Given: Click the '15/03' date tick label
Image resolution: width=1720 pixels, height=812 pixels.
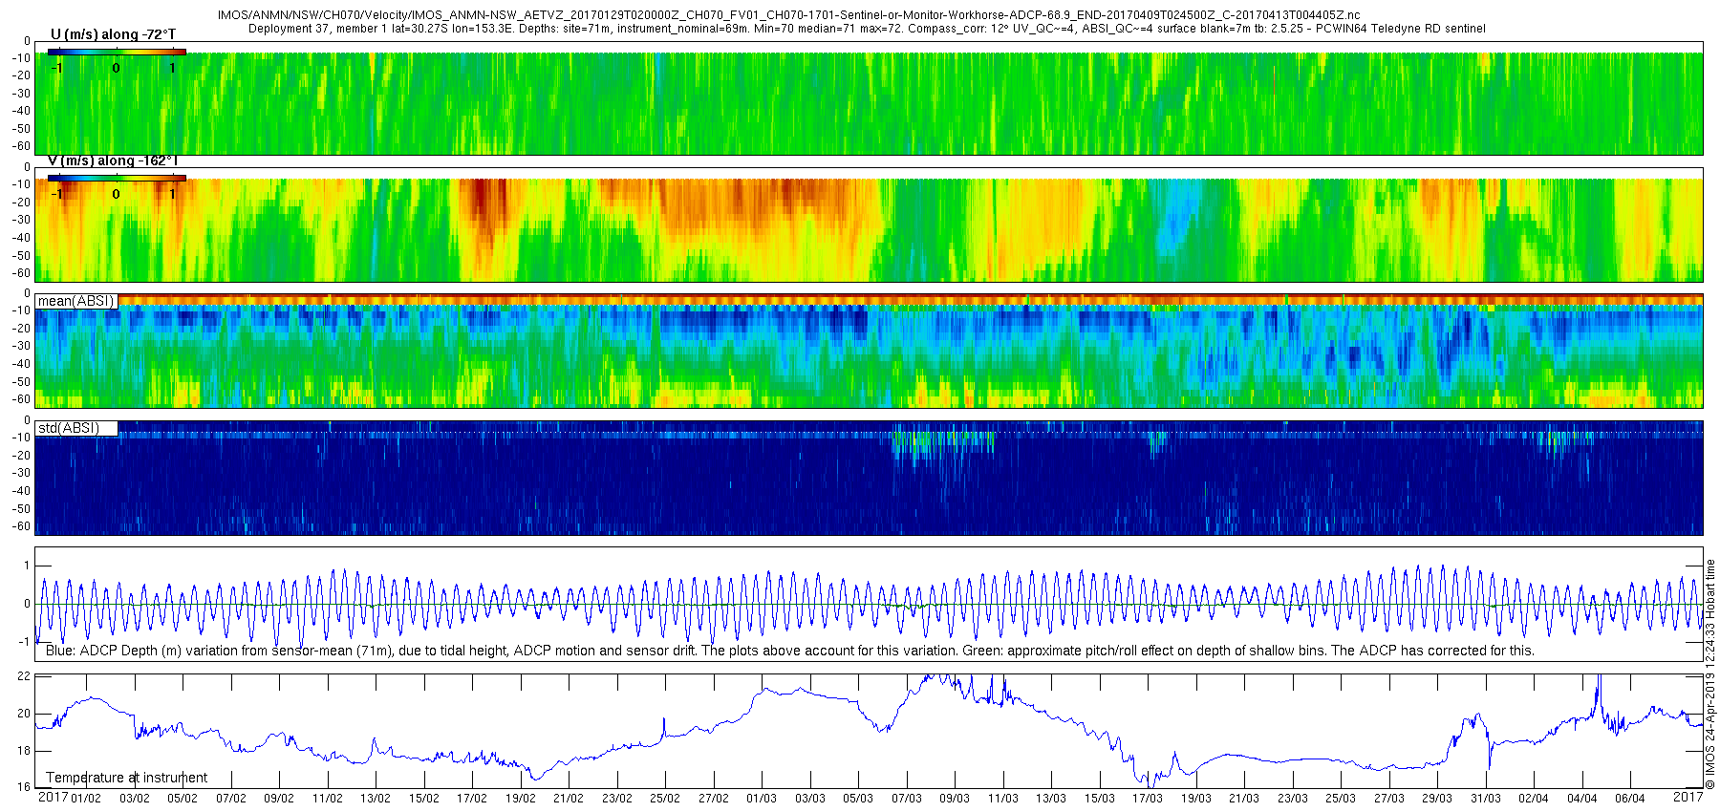Looking at the screenshot, I should 1099,799.
